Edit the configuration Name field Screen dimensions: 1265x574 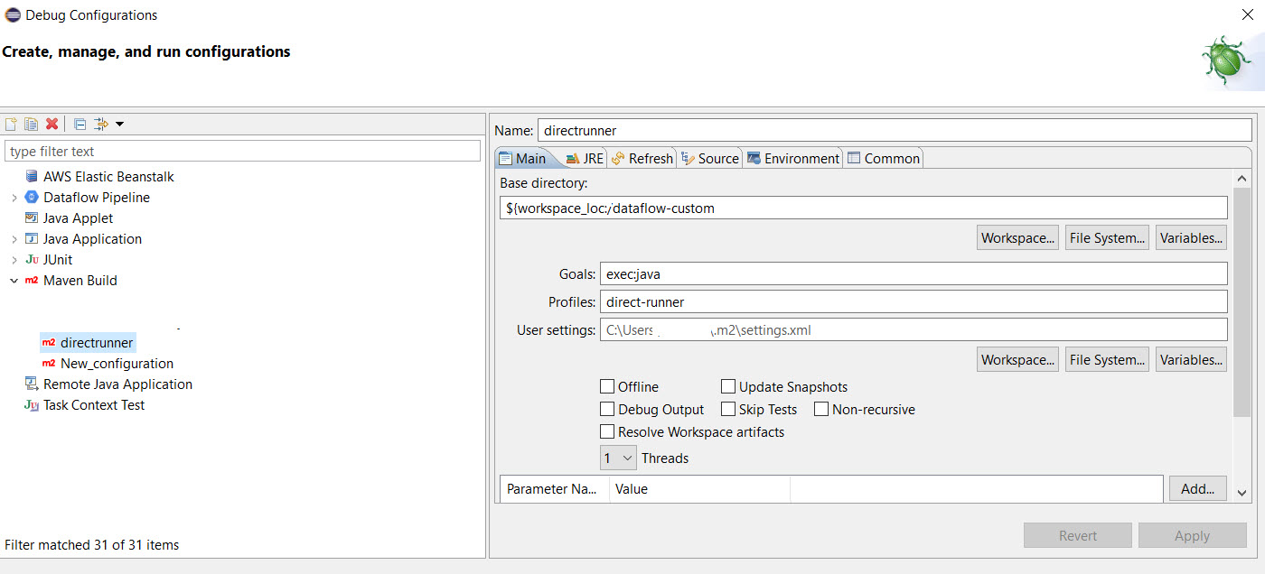(x=895, y=131)
